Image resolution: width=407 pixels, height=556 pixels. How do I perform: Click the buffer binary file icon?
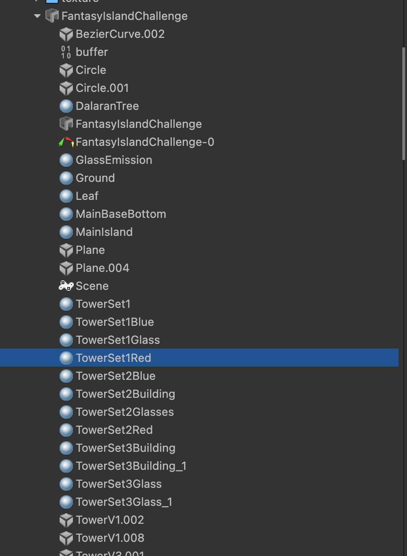tap(66, 52)
